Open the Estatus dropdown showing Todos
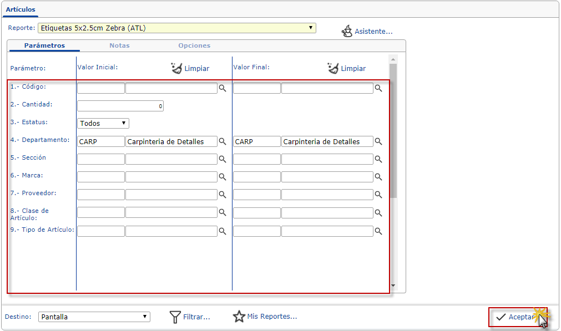 103,123
